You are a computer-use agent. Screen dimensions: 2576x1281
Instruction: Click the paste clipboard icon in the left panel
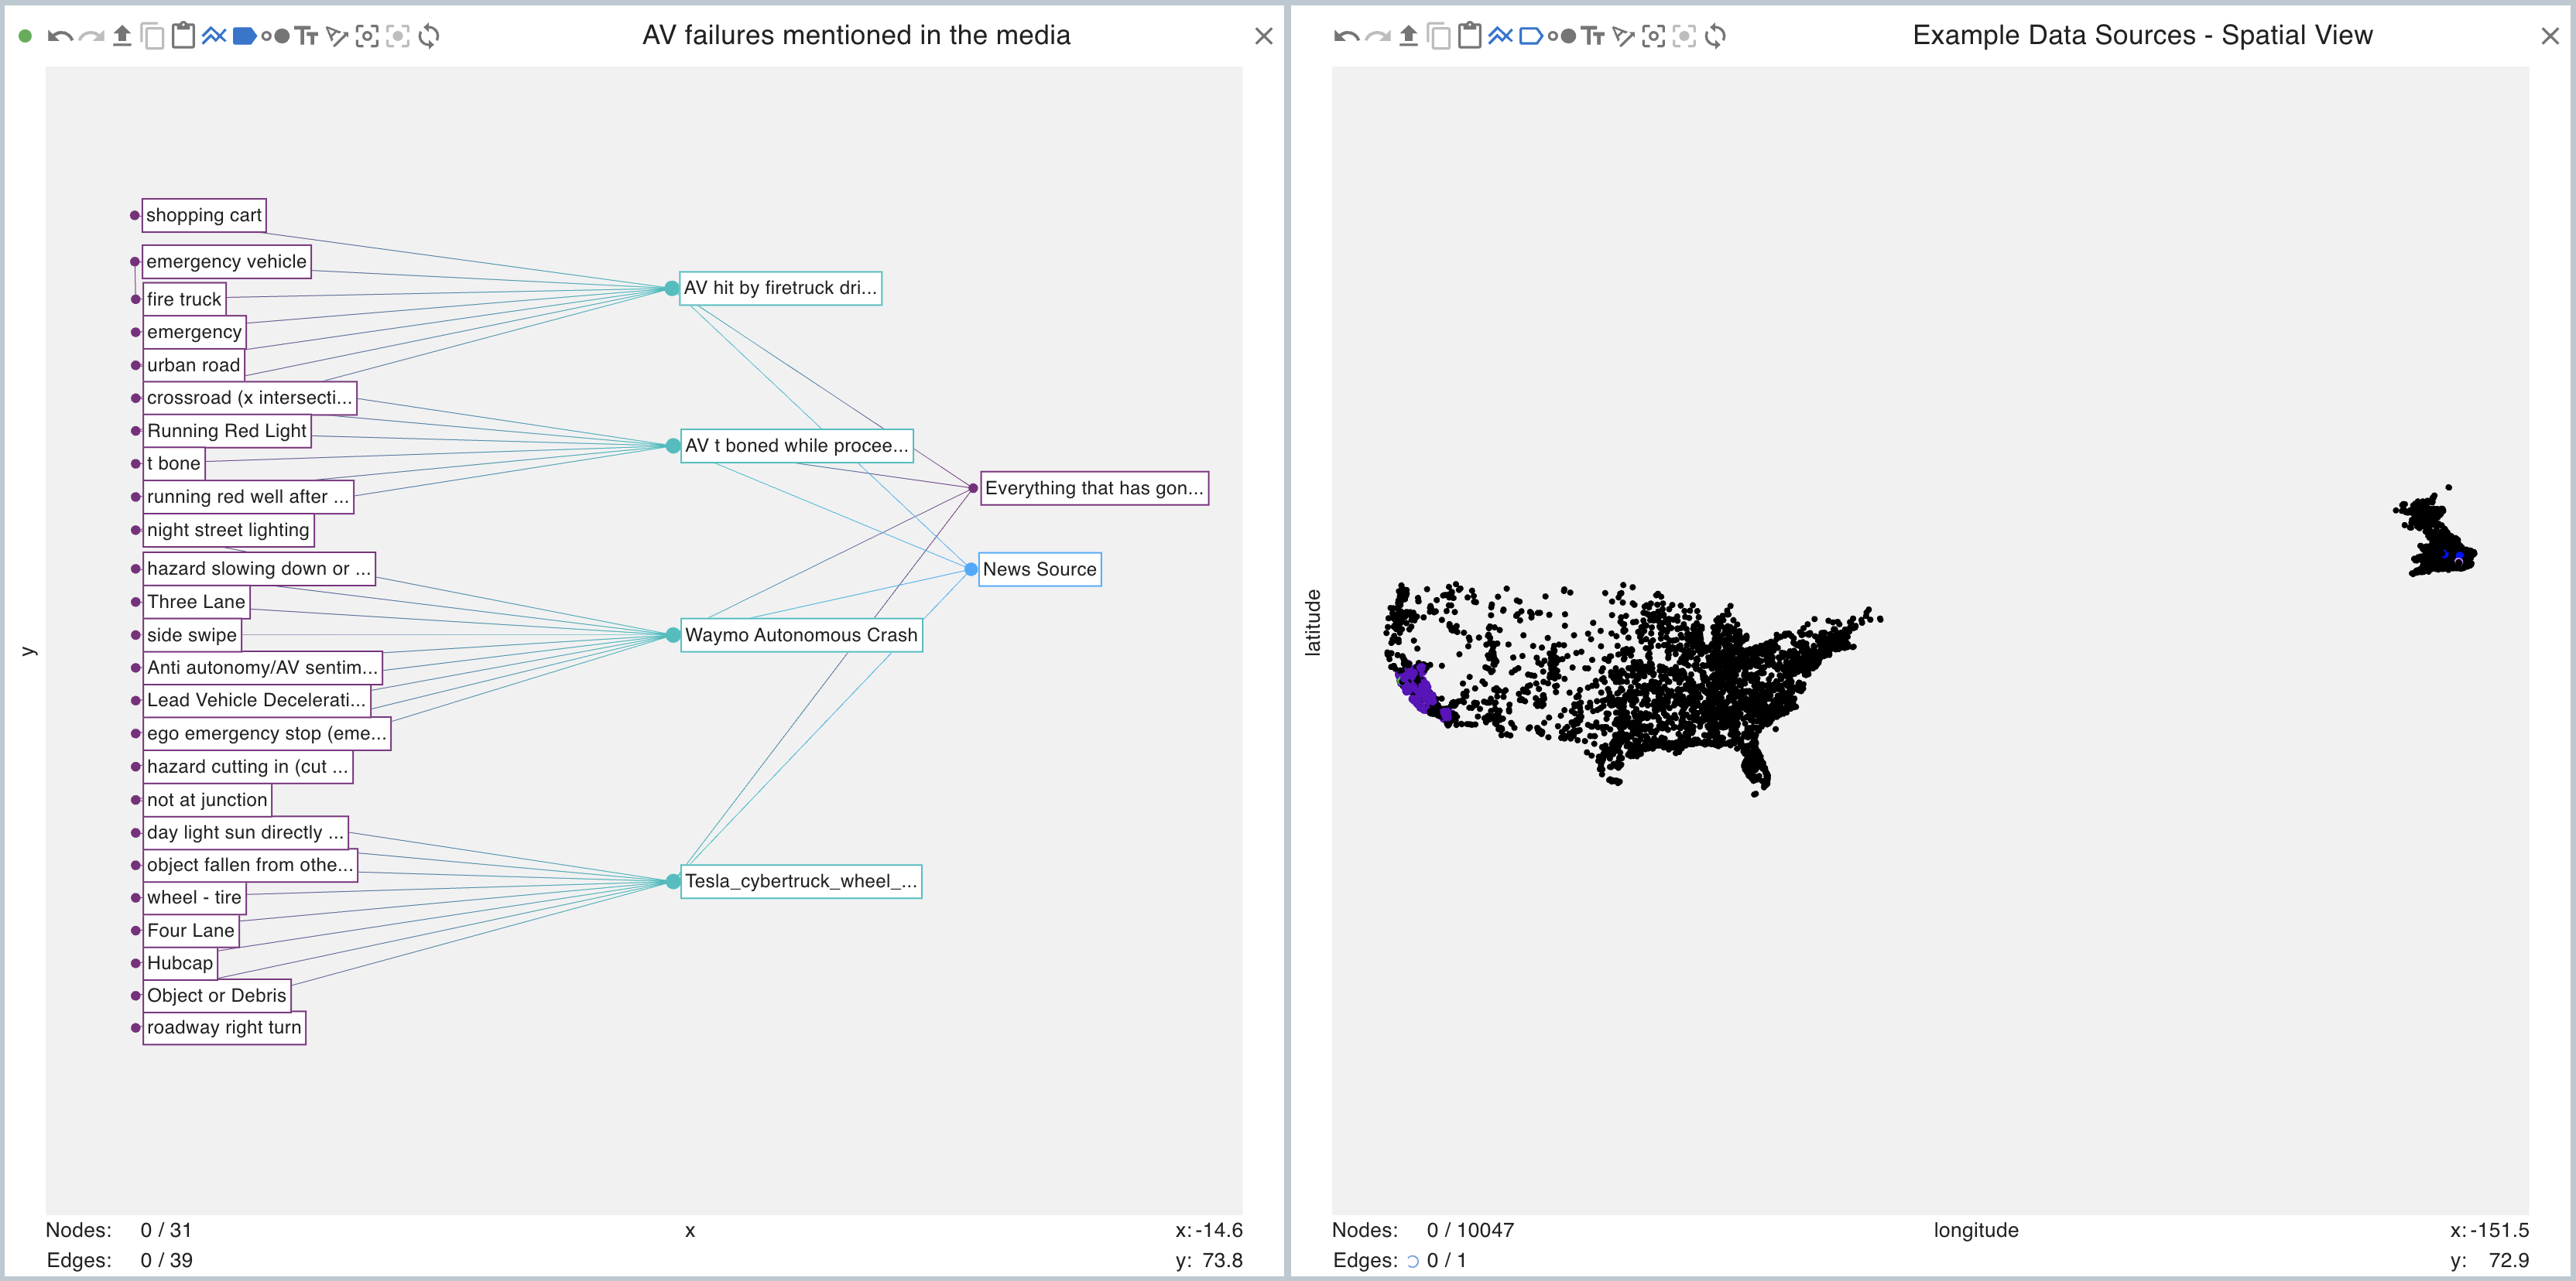183,37
